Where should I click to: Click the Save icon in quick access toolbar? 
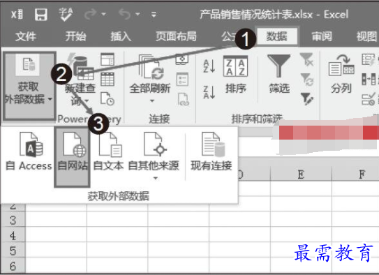click(x=41, y=15)
